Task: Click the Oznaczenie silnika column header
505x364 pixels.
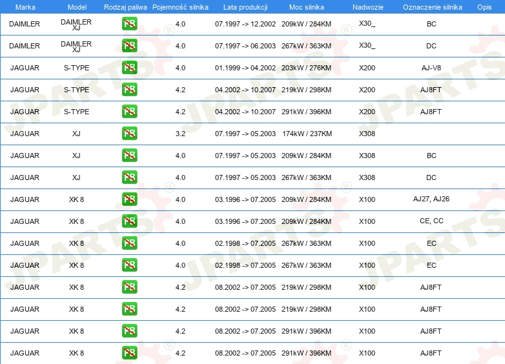Action: pos(433,7)
